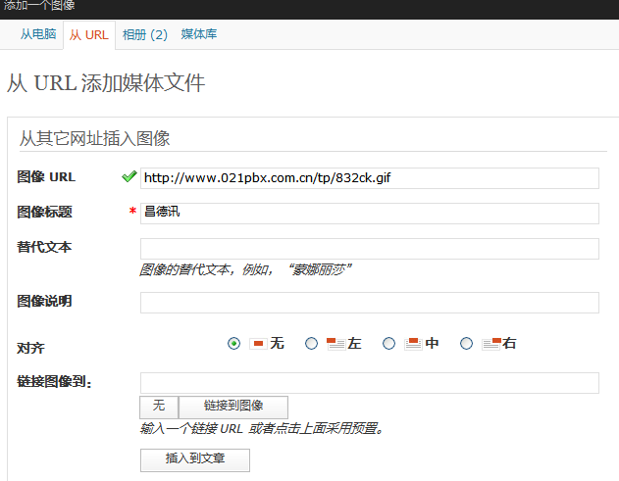
Task: Click the 链接图像到 URL field
Action: click(370, 383)
